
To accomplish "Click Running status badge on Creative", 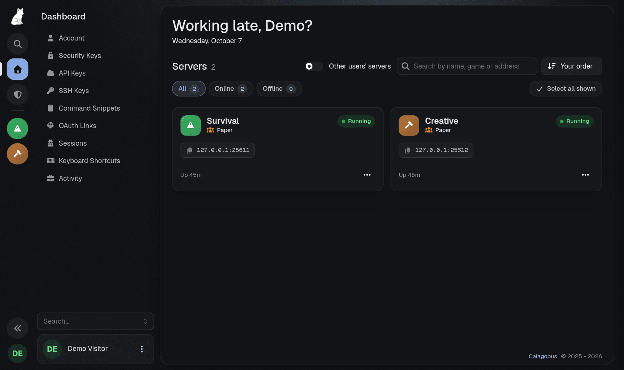I will pos(575,122).
